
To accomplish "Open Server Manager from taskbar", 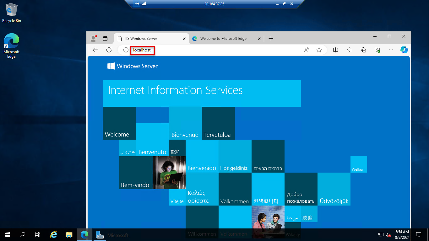I will pyautogui.click(x=100, y=234).
